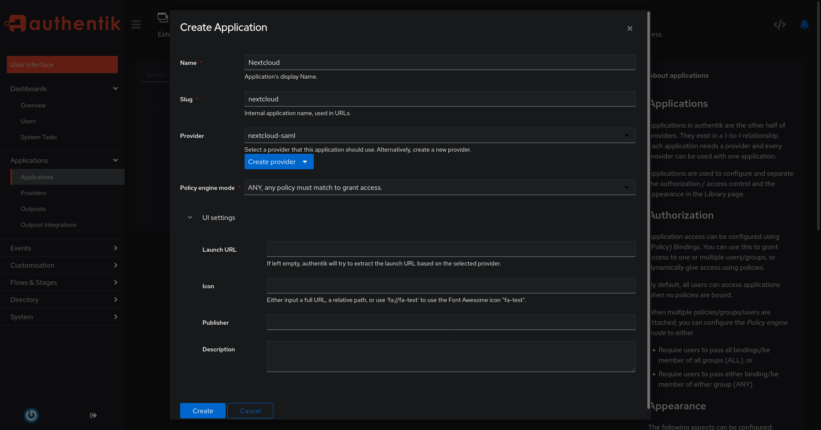Click the authentik logo

[63, 23]
